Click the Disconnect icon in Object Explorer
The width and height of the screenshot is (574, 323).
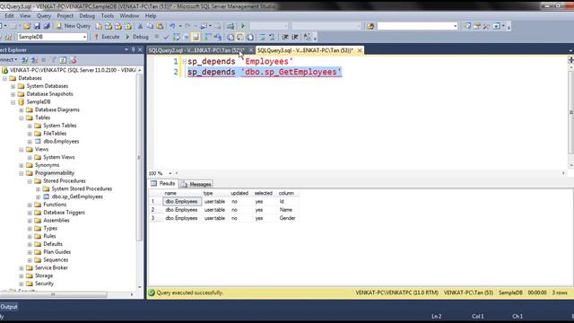point(34,60)
